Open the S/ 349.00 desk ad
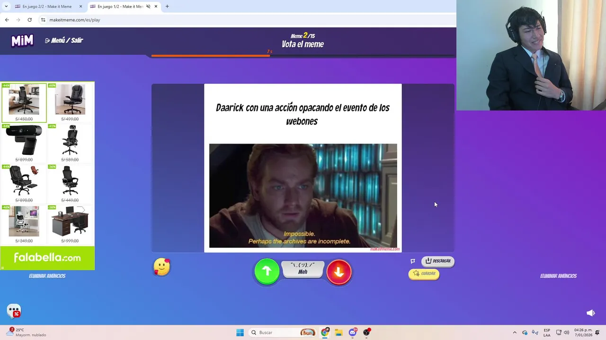 pyautogui.click(x=24, y=224)
